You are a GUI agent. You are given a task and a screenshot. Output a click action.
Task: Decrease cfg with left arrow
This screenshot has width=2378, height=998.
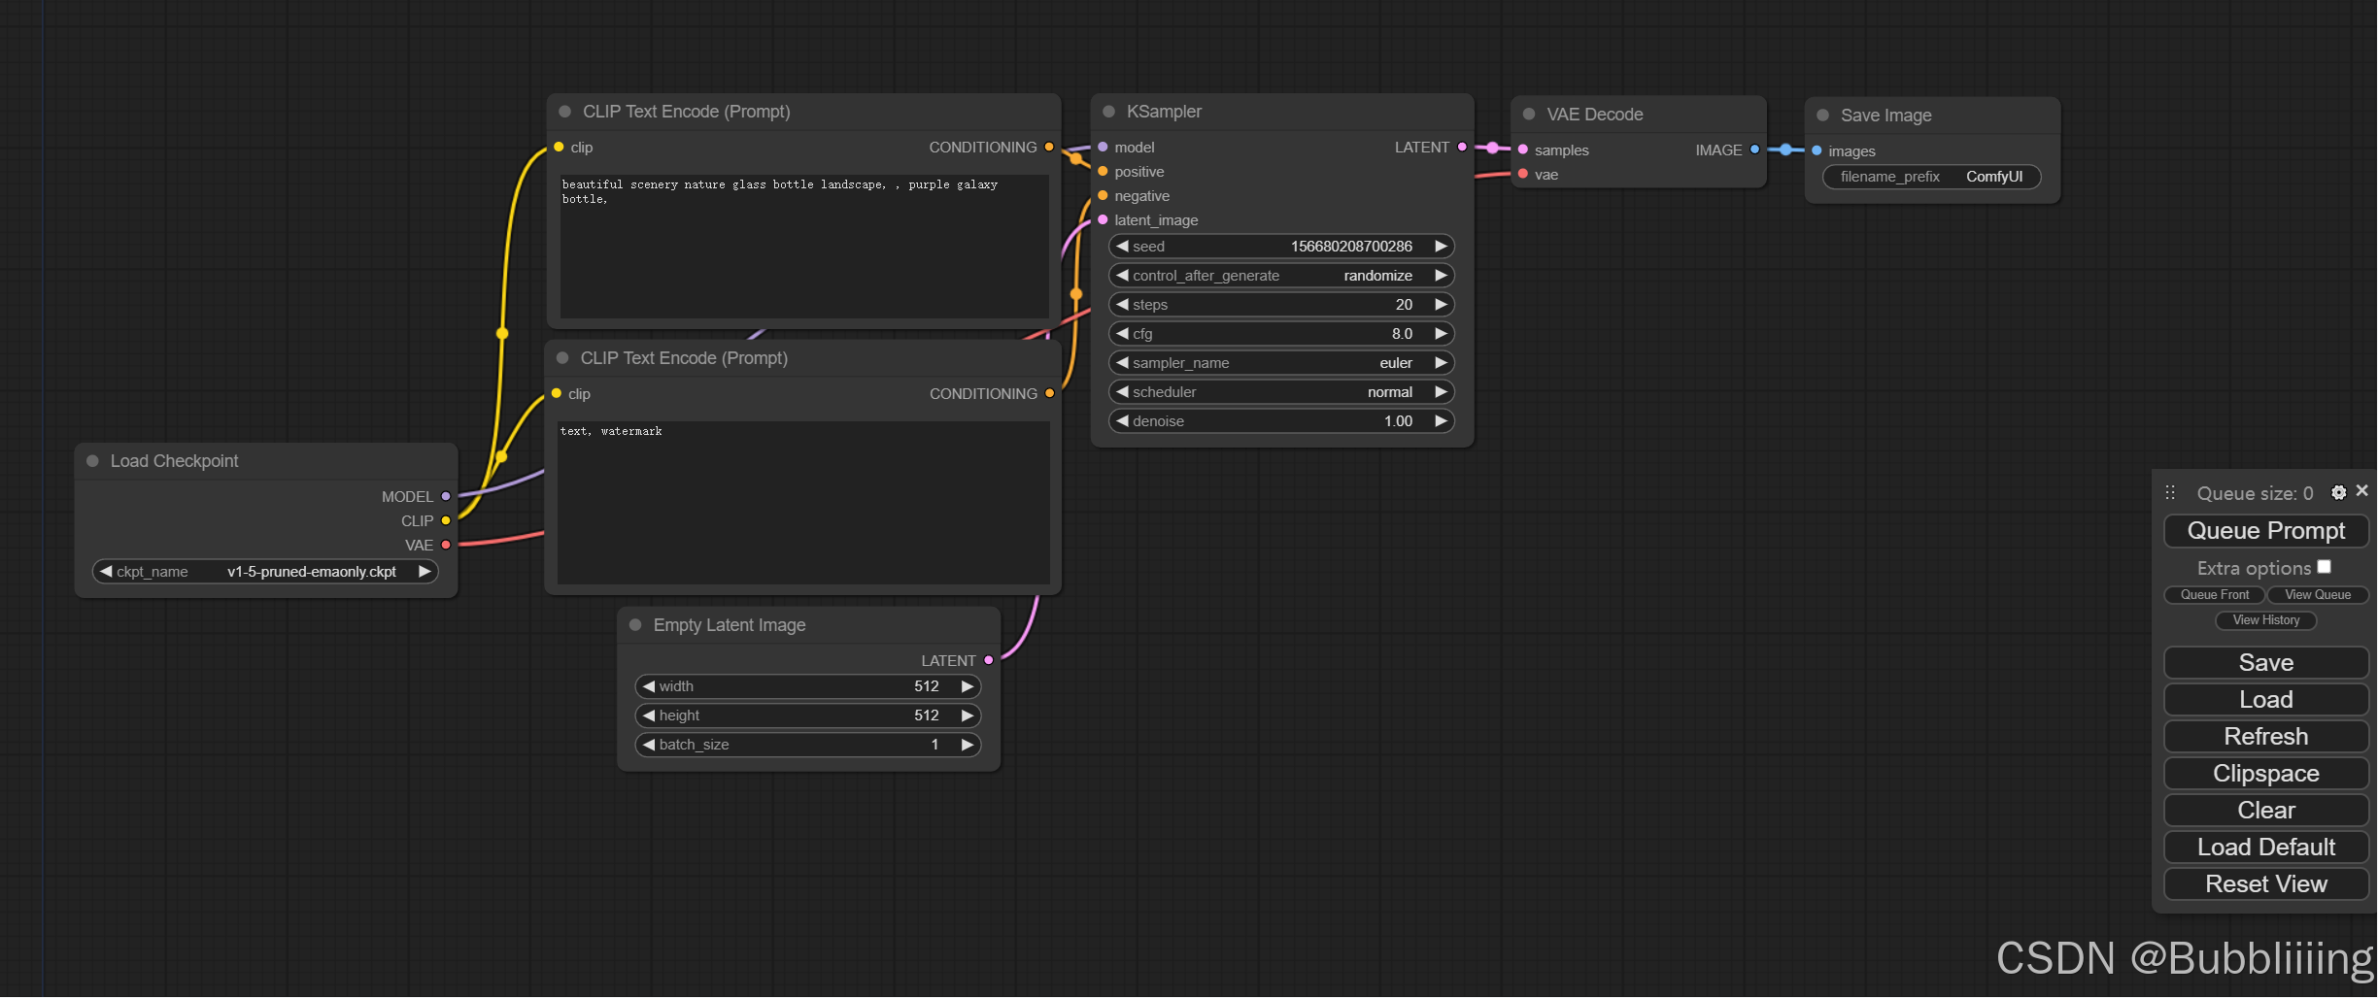(x=1122, y=333)
